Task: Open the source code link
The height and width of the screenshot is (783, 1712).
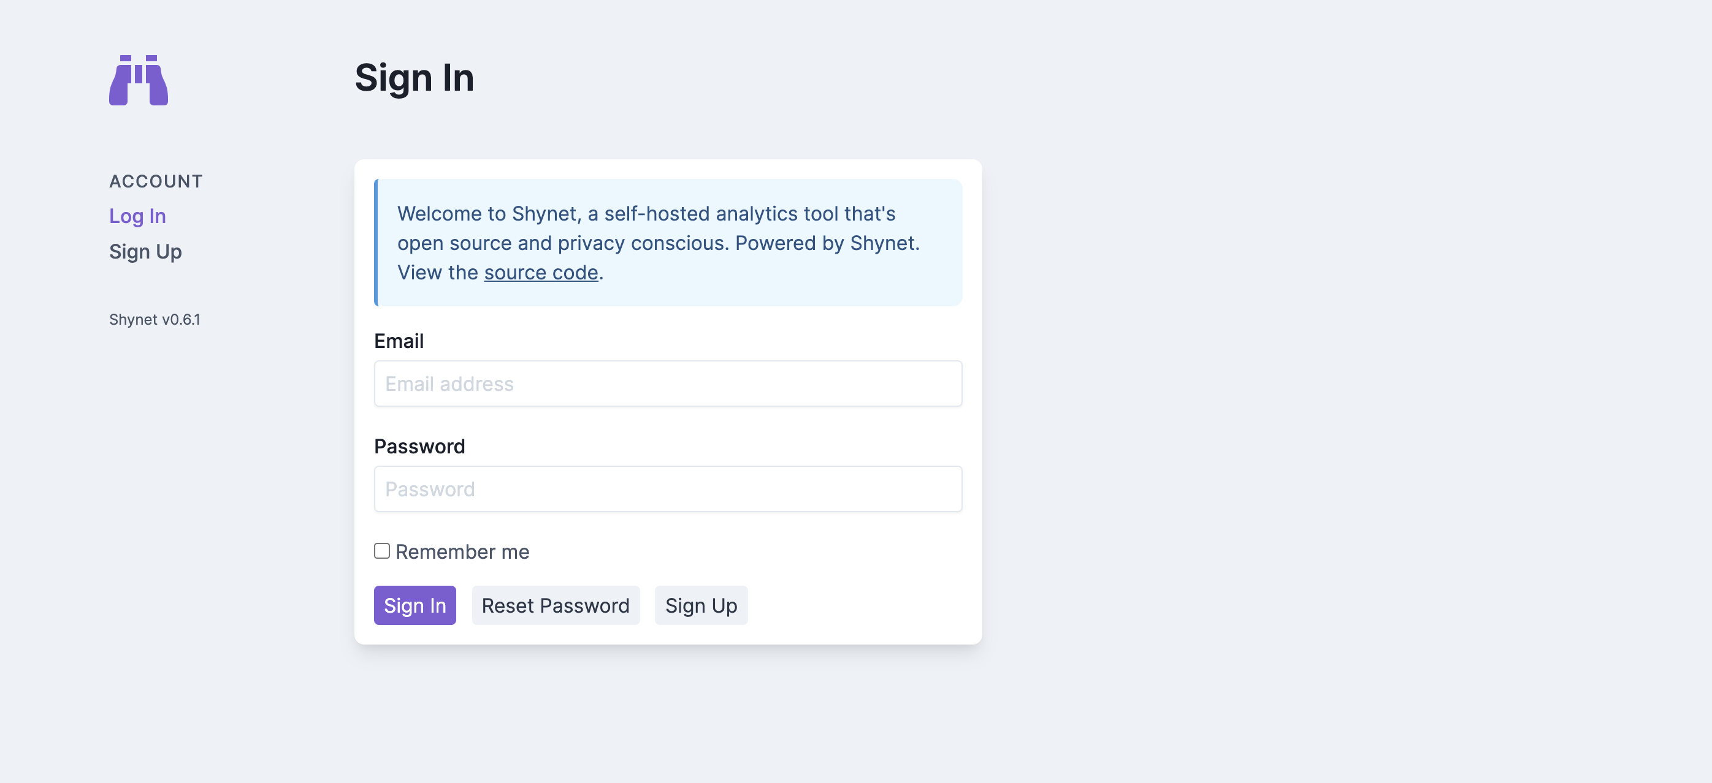Action: (540, 272)
